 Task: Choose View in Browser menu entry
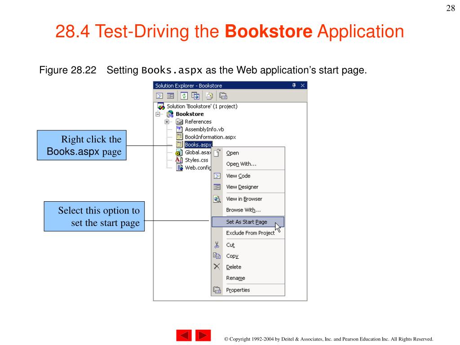248,199
